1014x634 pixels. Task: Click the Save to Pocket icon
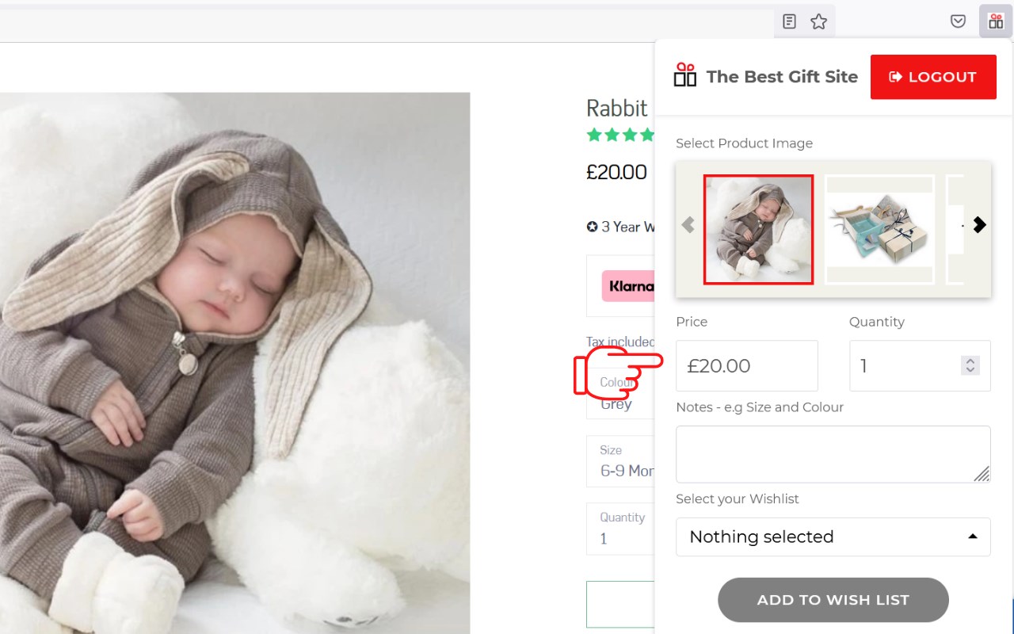click(x=959, y=21)
